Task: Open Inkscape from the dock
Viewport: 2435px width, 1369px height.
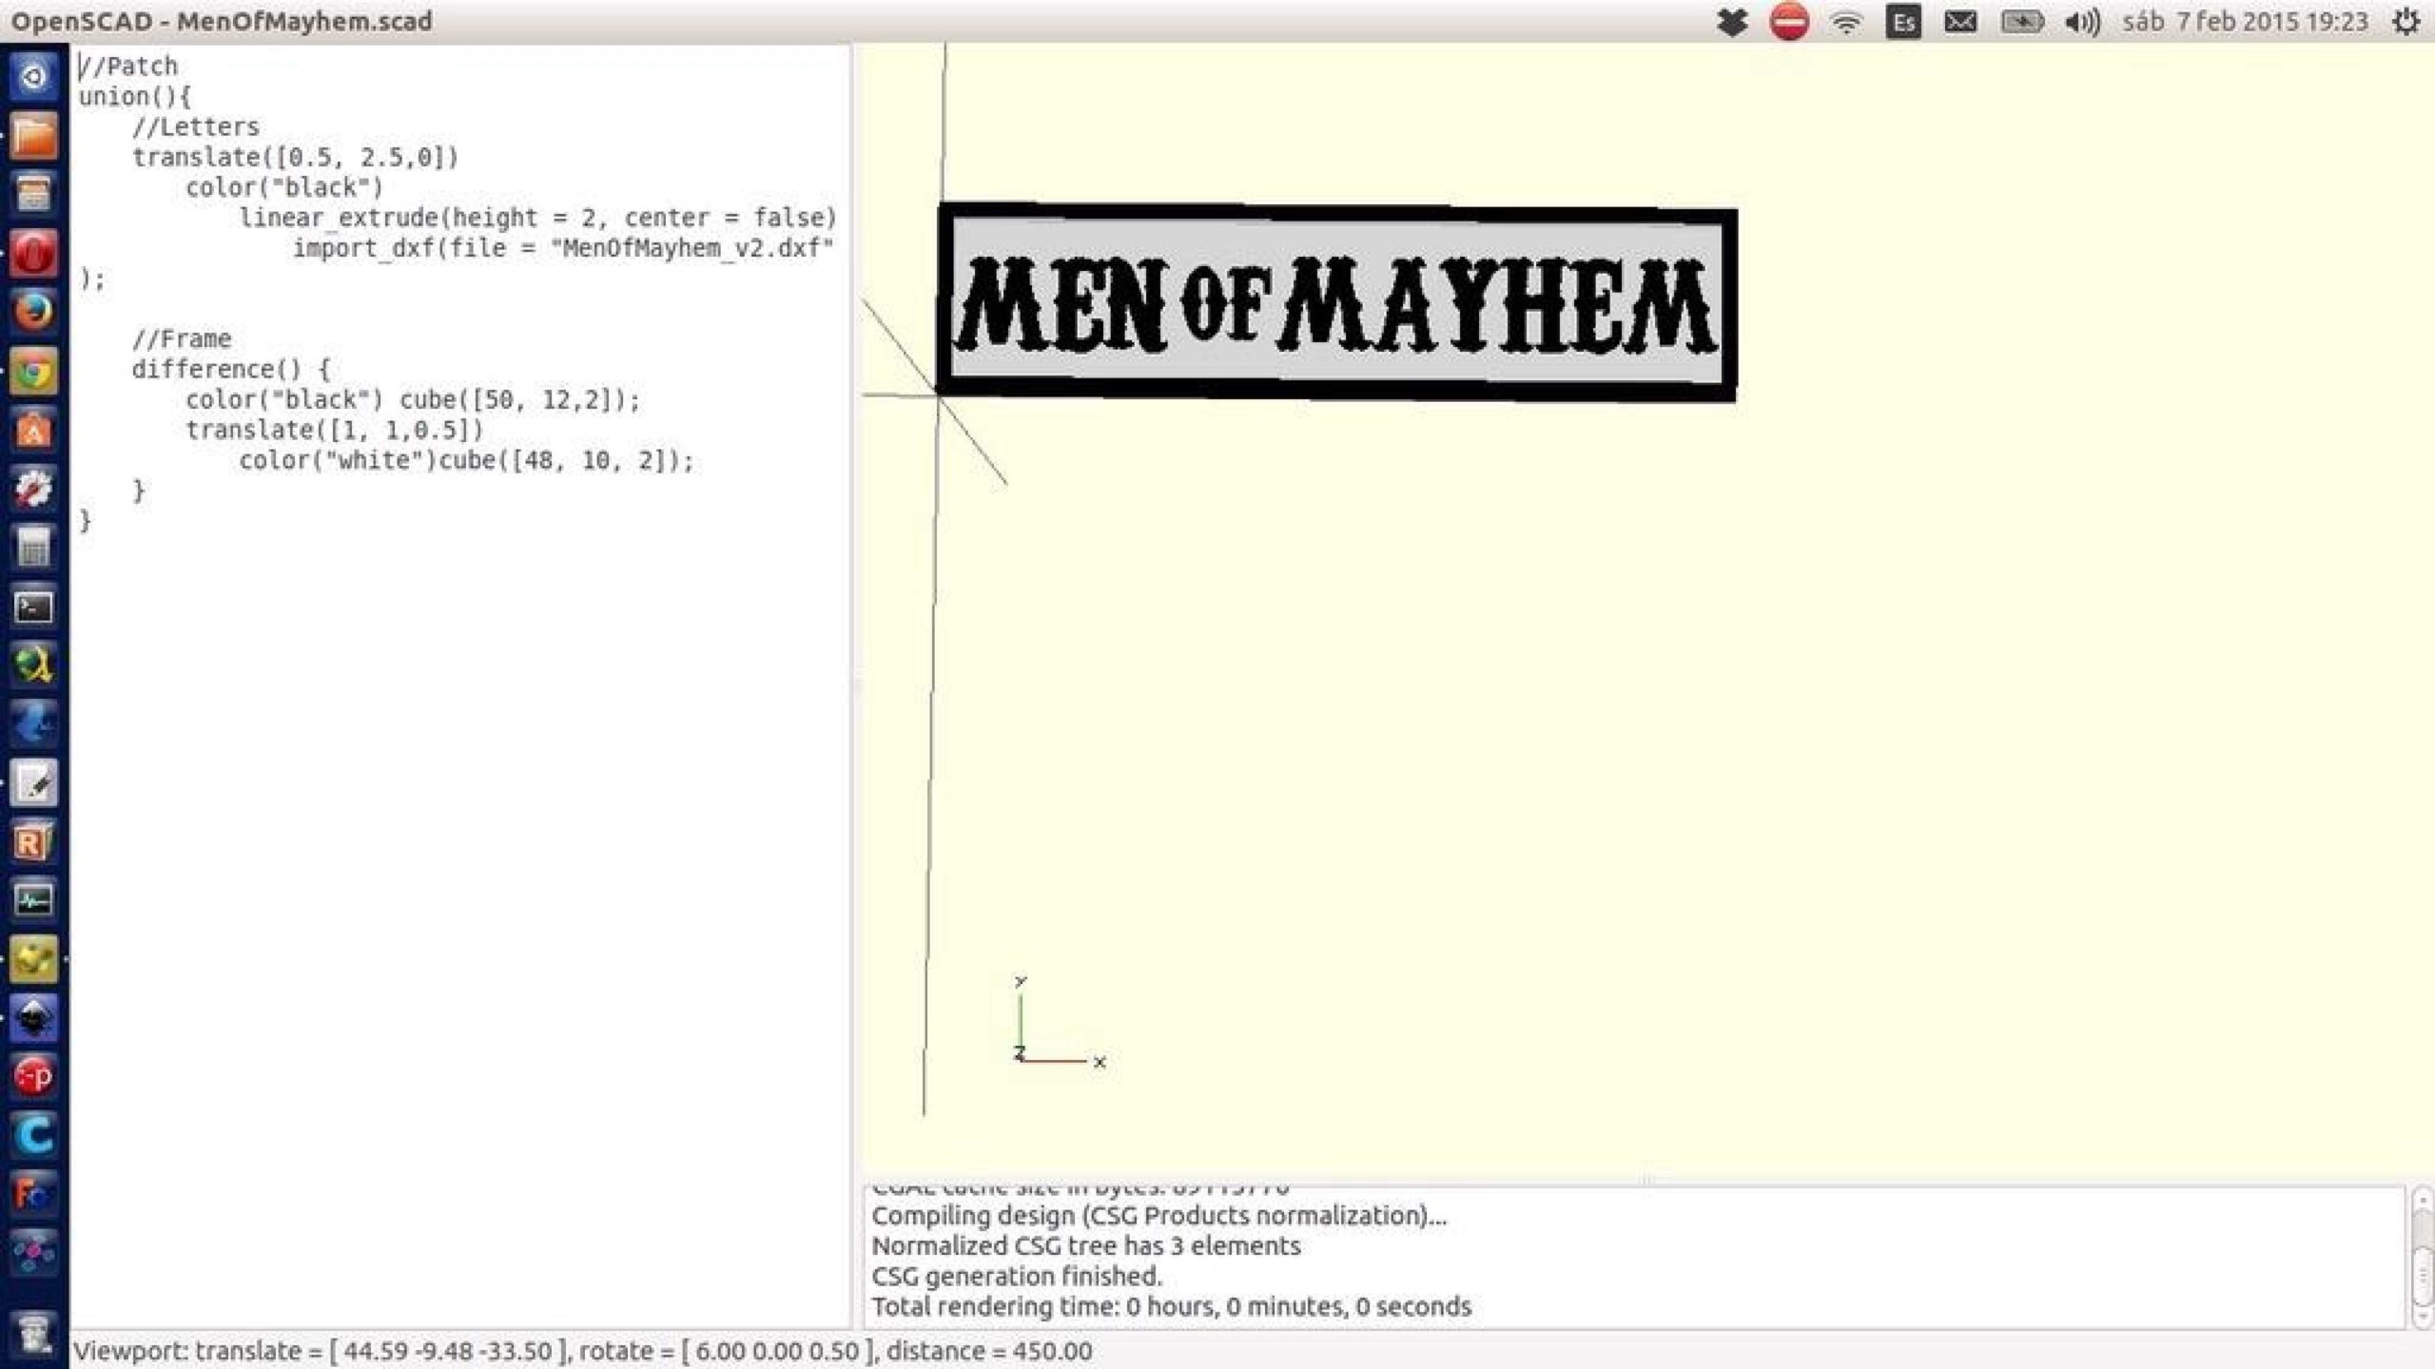Action: 34,1017
